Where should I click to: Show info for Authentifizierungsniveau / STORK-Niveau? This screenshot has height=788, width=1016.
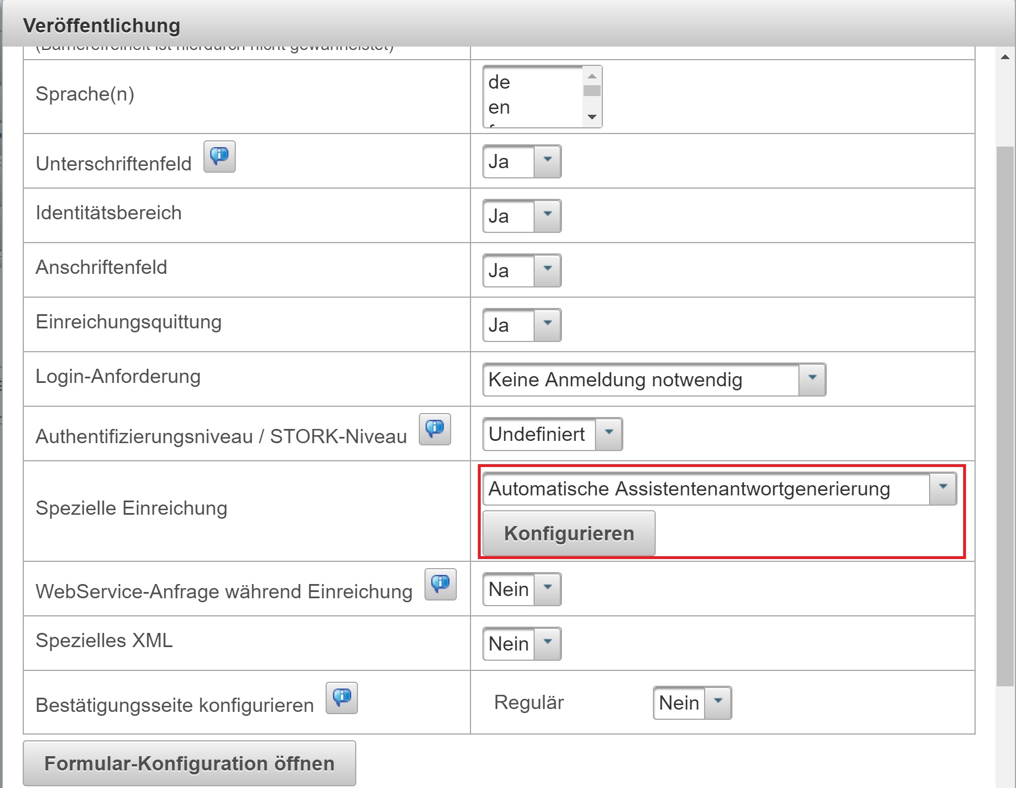click(x=435, y=429)
